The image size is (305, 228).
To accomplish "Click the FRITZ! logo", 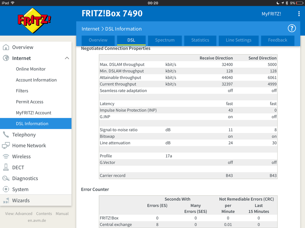I will (x=34, y=20).
